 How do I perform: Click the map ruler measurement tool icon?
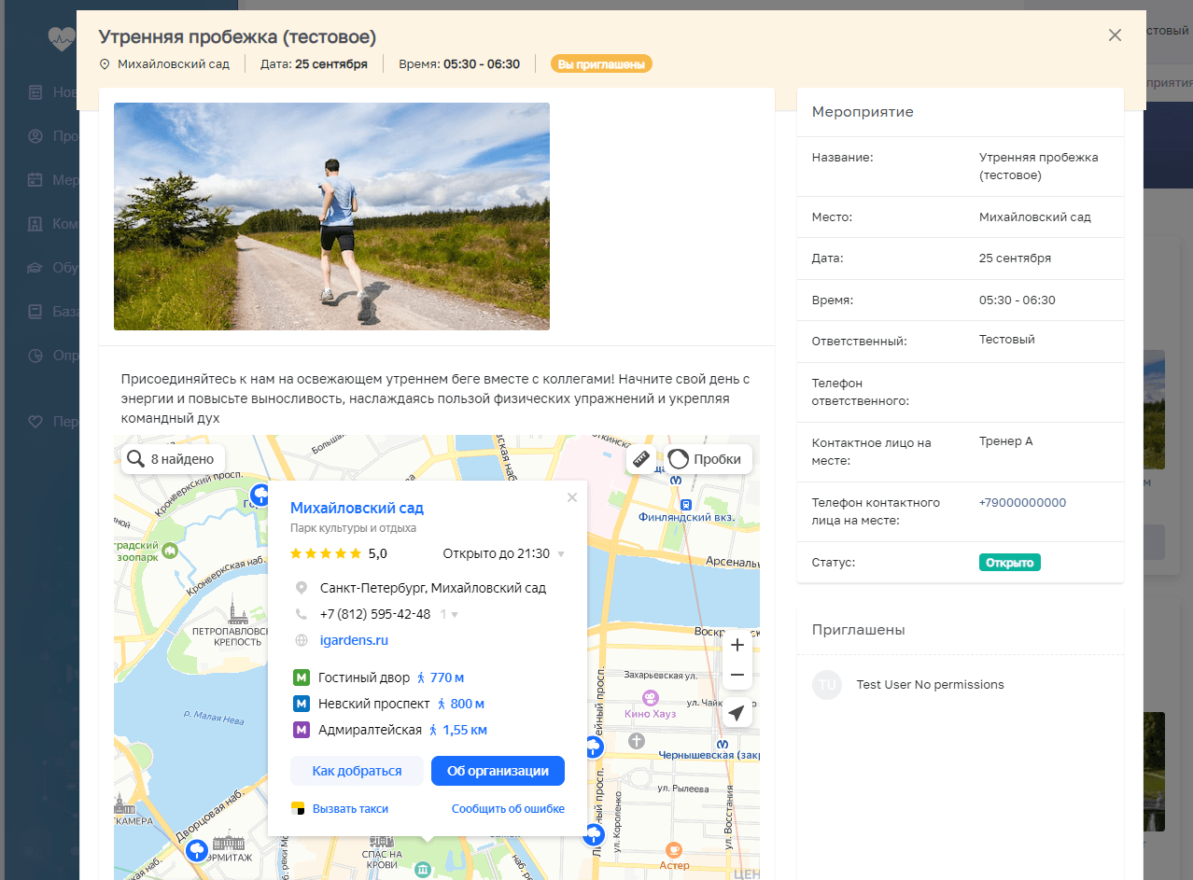click(640, 459)
